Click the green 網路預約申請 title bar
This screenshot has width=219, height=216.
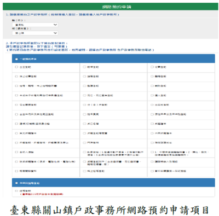coord(111,7)
